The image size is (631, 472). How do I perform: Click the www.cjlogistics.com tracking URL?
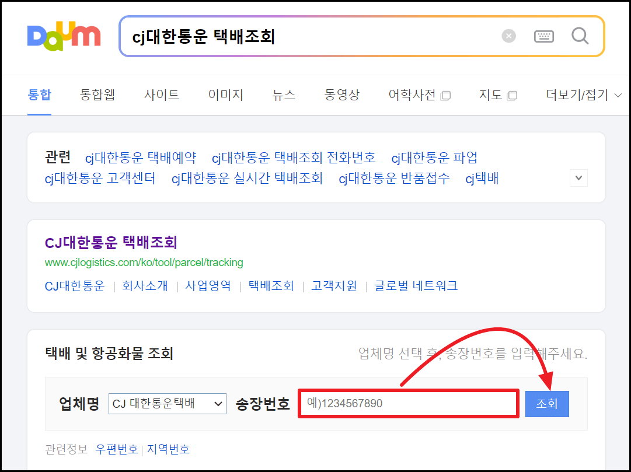click(144, 263)
